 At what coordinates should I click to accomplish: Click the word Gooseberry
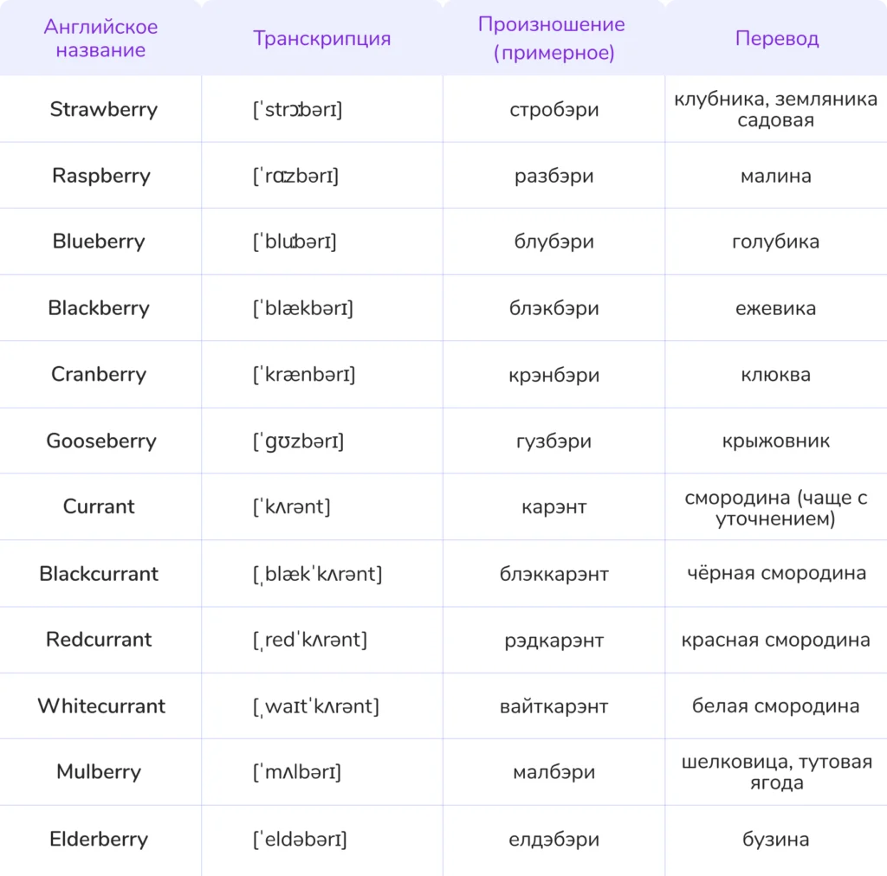tap(101, 441)
